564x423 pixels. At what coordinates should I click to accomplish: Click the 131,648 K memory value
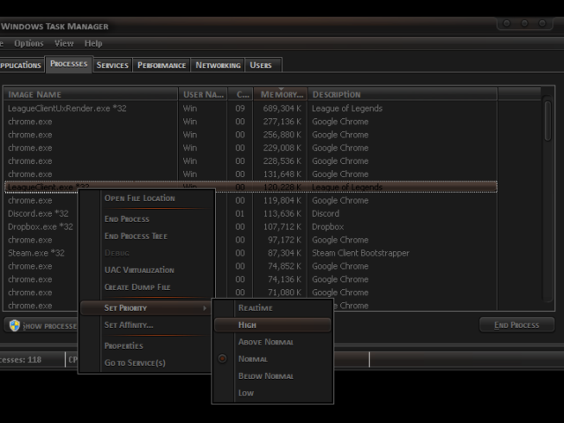[x=282, y=174]
